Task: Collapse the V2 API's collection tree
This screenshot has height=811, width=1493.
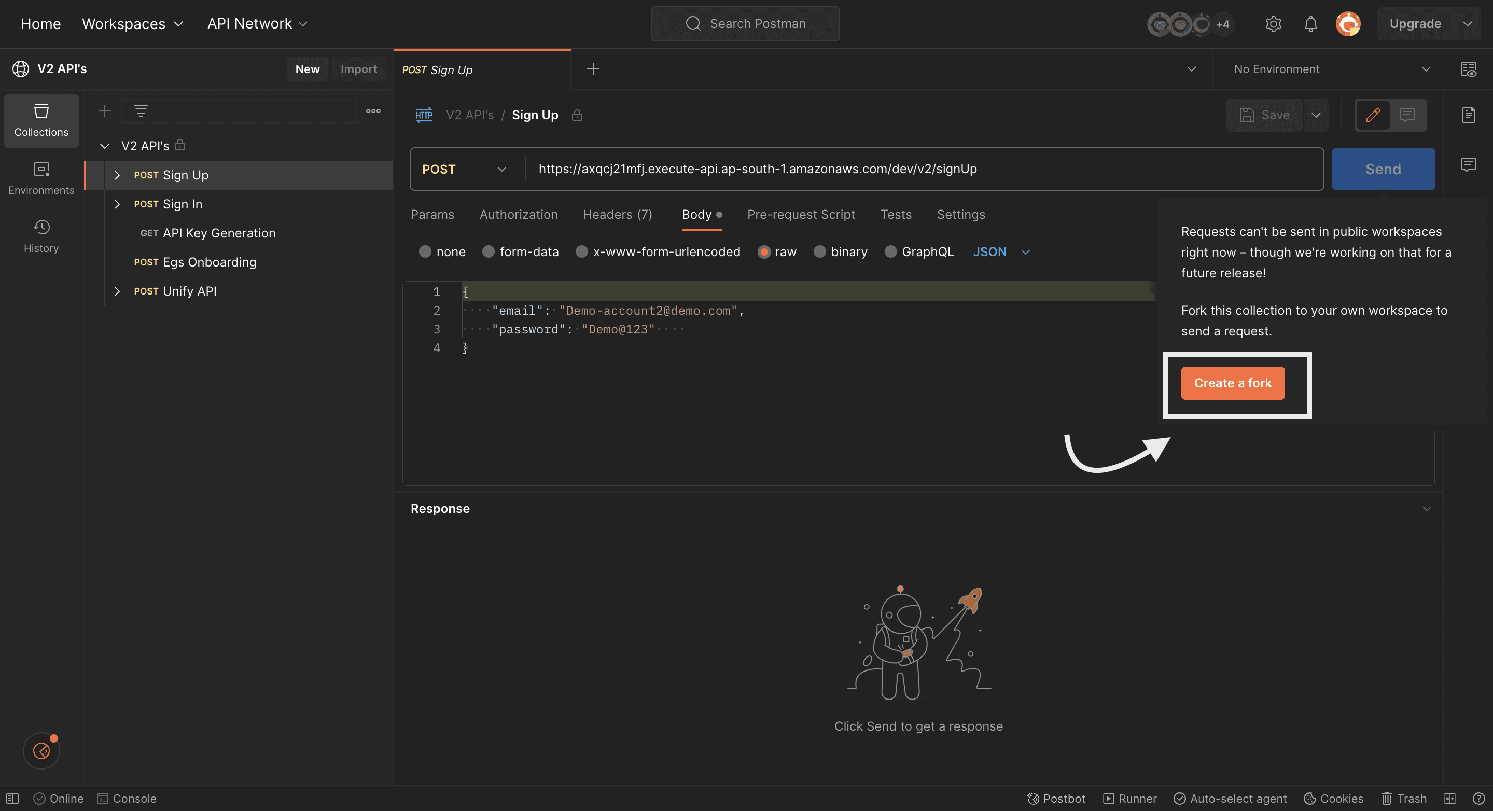Action: pos(104,146)
